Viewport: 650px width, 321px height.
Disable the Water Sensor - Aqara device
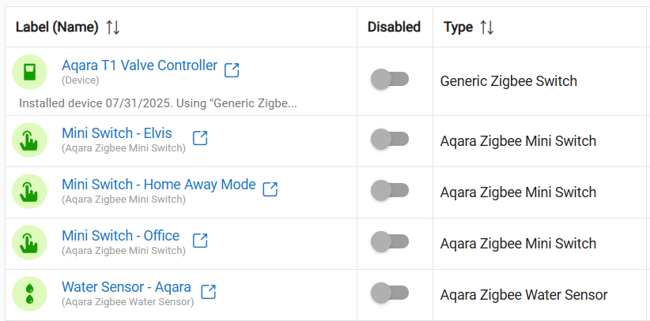click(389, 293)
